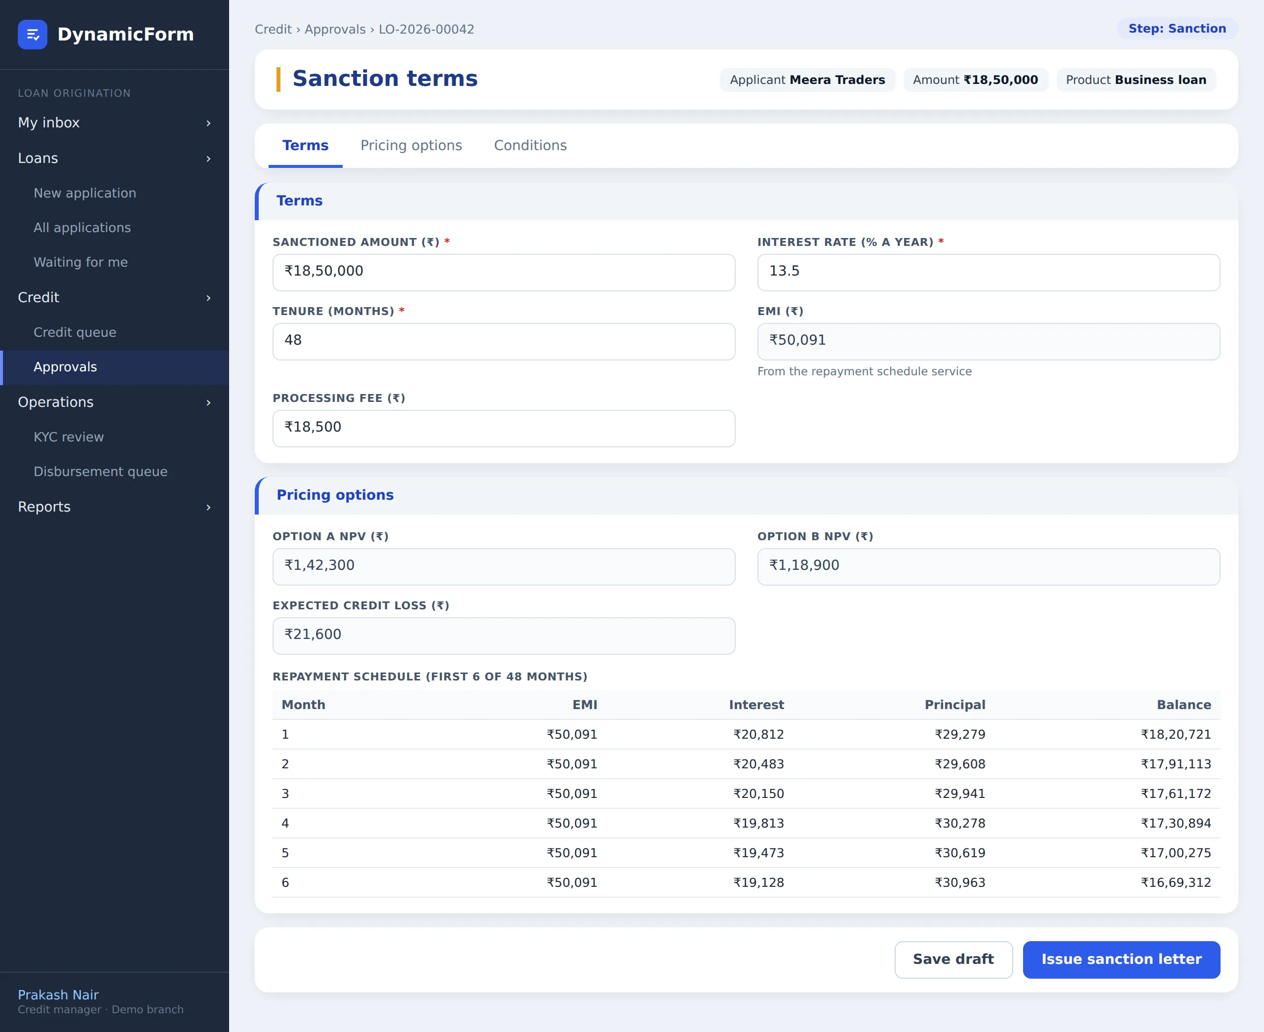Click the Balance column header
Image resolution: width=1264 pixels, height=1032 pixels.
1183,705
